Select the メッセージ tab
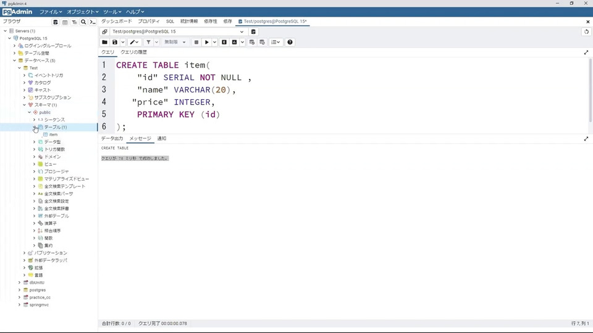This screenshot has width=593, height=333. tap(140, 139)
